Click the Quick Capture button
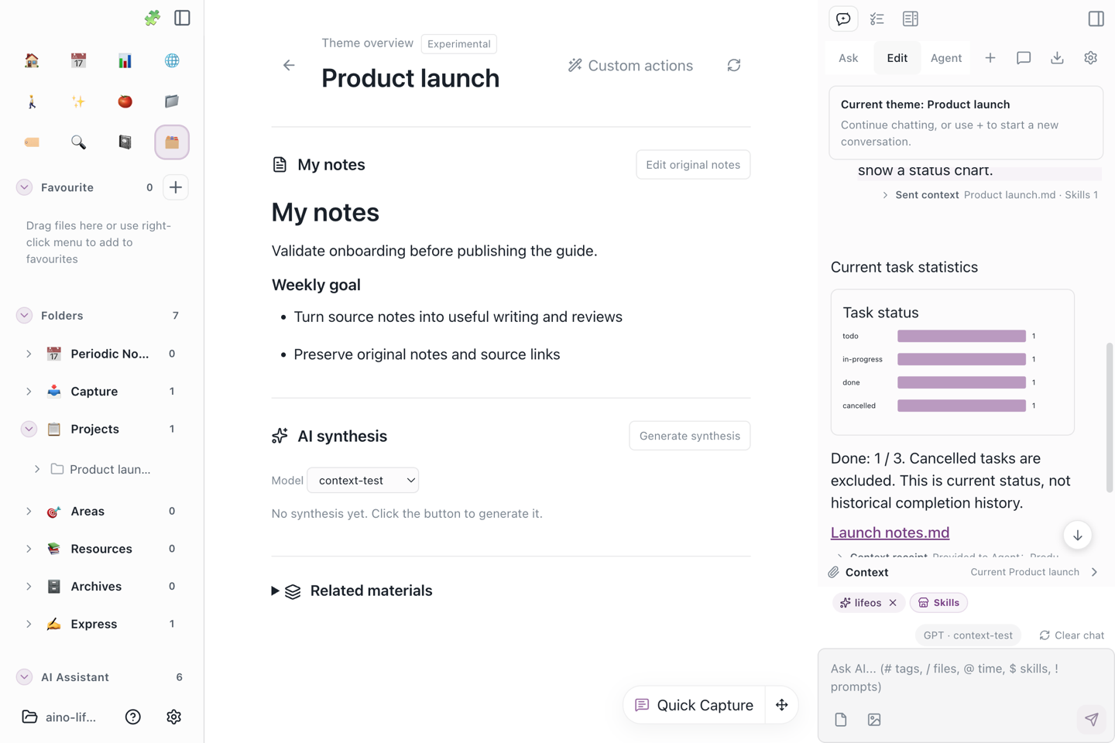The image size is (1115, 743). (x=695, y=705)
